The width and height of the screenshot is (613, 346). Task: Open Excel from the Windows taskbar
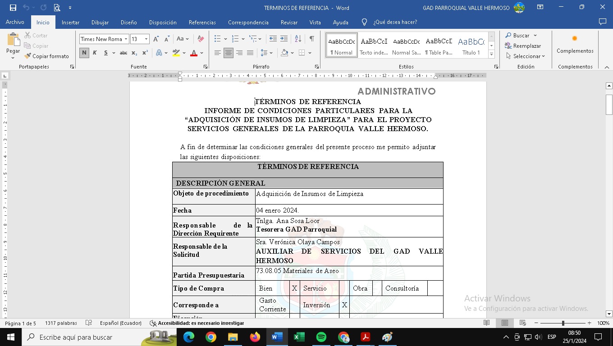pyautogui.click(x=299, y=337)
